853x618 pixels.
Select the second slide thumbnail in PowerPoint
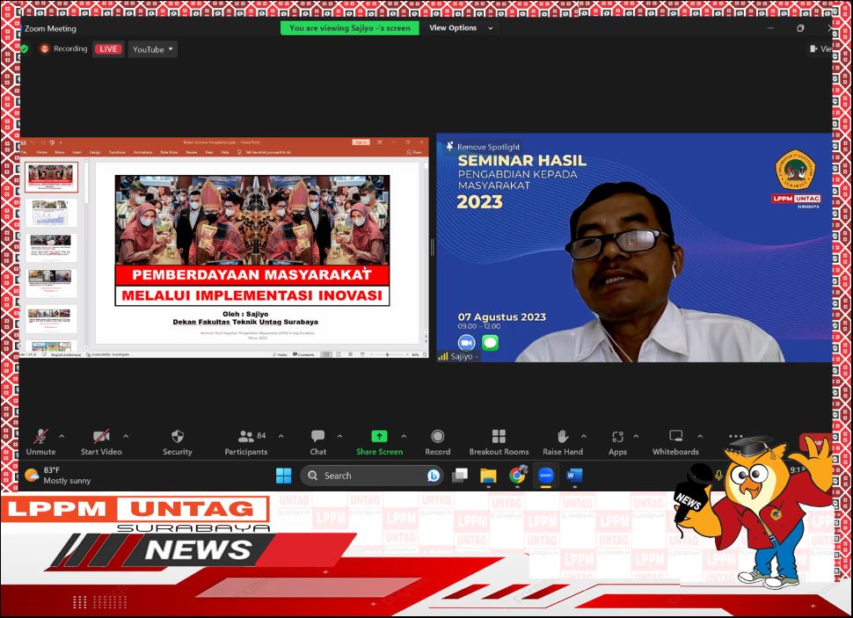[51, 213]
